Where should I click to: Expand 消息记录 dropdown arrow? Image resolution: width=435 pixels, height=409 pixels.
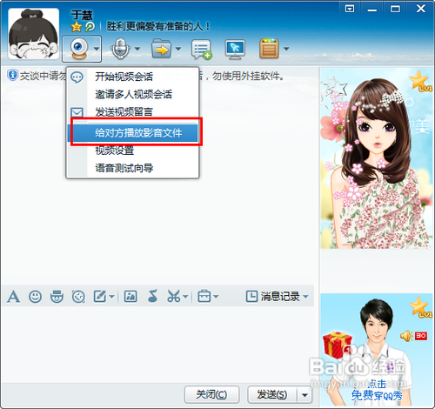(305, 297)
